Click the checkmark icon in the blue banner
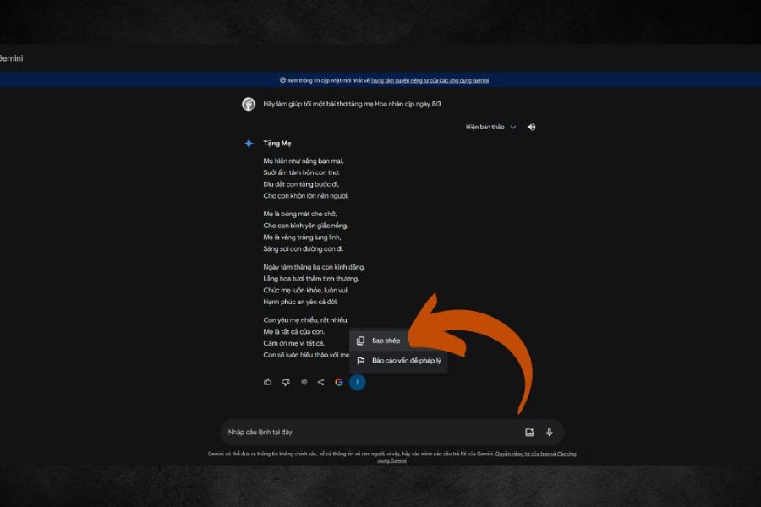 point(282,80)
